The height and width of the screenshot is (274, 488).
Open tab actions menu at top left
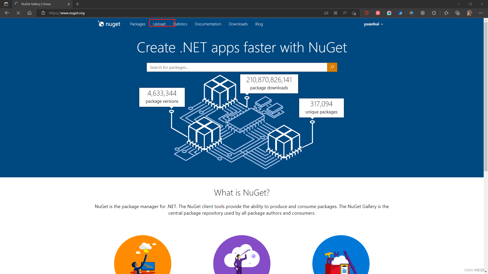pos(6,4)
